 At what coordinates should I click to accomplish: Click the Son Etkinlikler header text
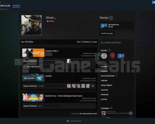click(27, 42)
